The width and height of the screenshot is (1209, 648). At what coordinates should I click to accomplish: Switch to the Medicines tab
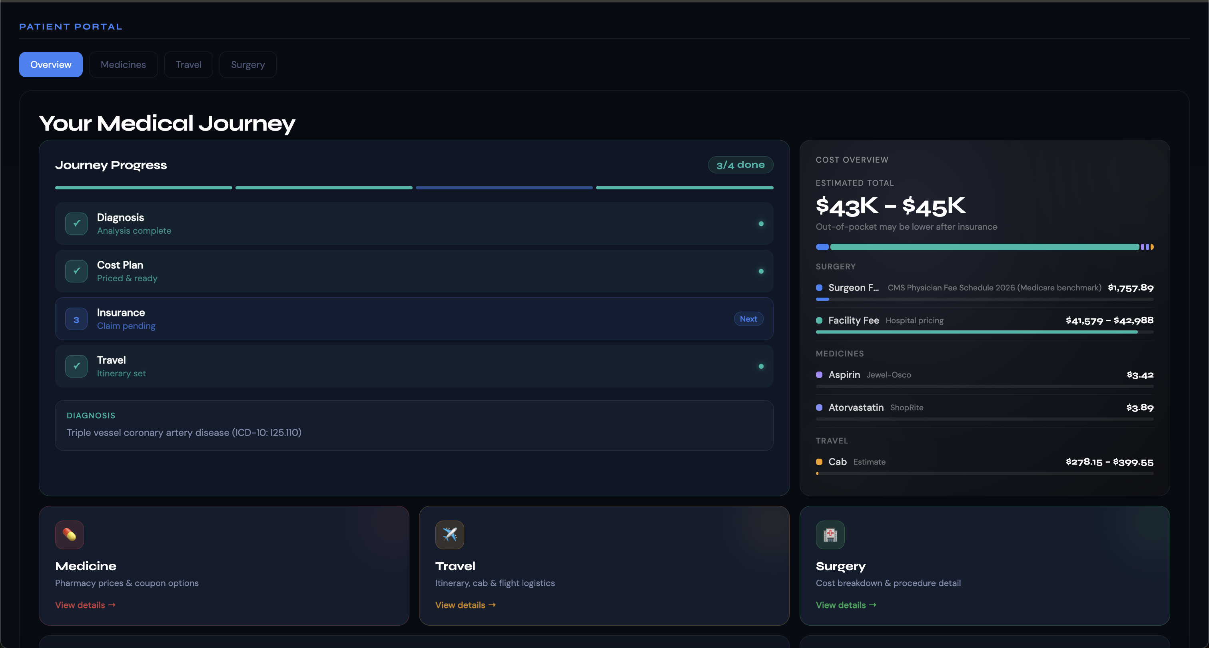pyautogui.click(x=123, y=65)
